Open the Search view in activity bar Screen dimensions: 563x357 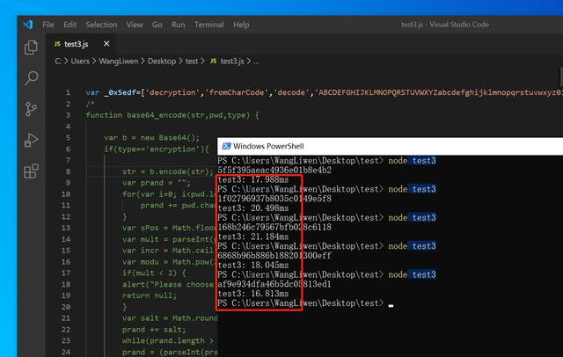(x=32, y=78)
